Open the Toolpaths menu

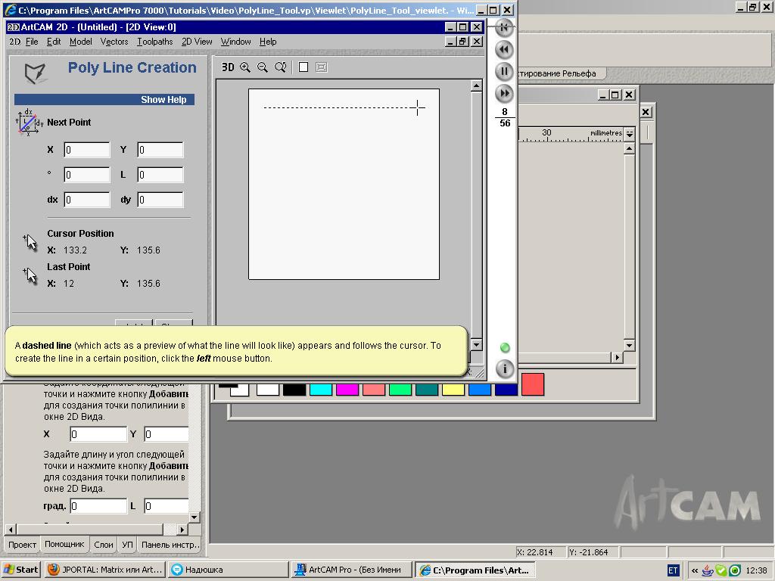(154, 42)
